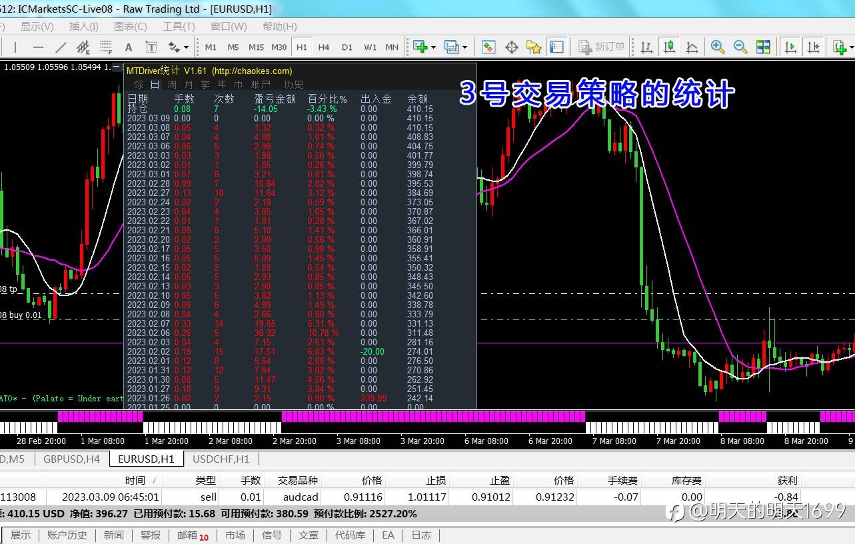Screen dimensions: 855x544
Task: Open the 市场 terminal tab
Action: 235,535
